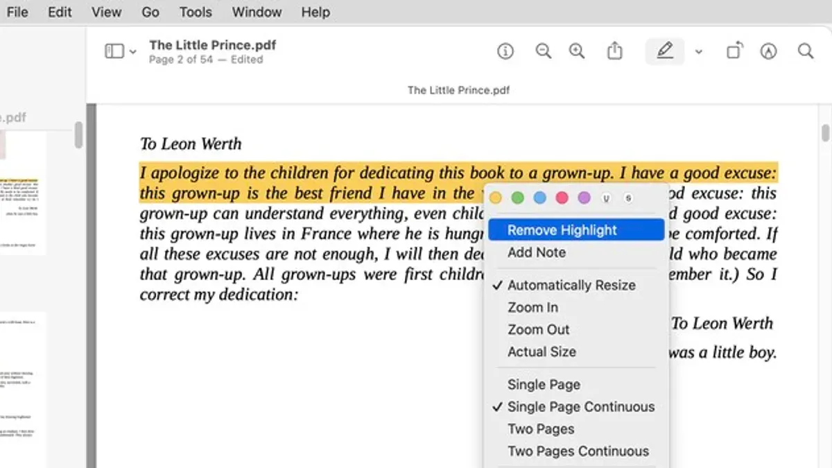This screenshot has width=832, height=468.
Task: Select the underline style circle
Action: coord(606,198)
